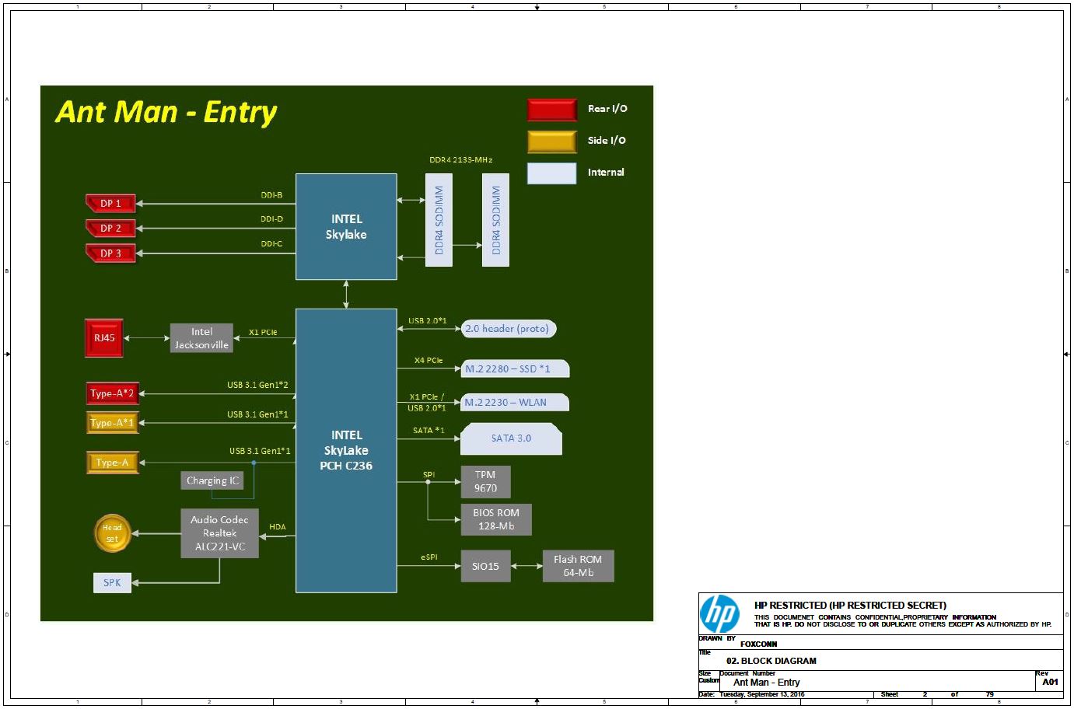Viewport: 1074px width, 709px height.
Task: Click the Ant Man - Entry diagram title
Action: point(166,113)
